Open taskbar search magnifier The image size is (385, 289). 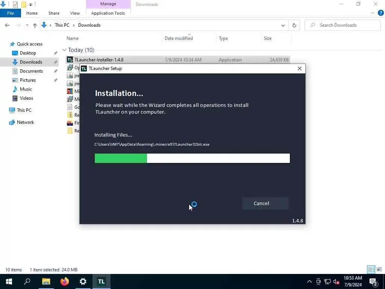27,281
